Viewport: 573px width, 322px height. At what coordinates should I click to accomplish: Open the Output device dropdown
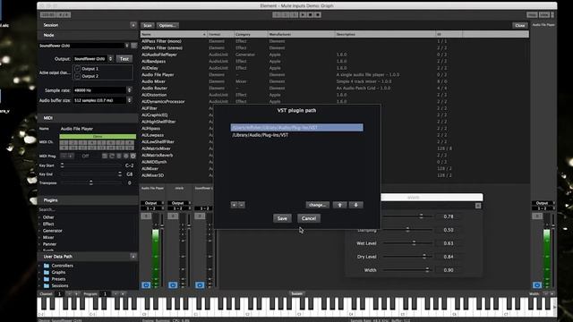click(93, 59)
